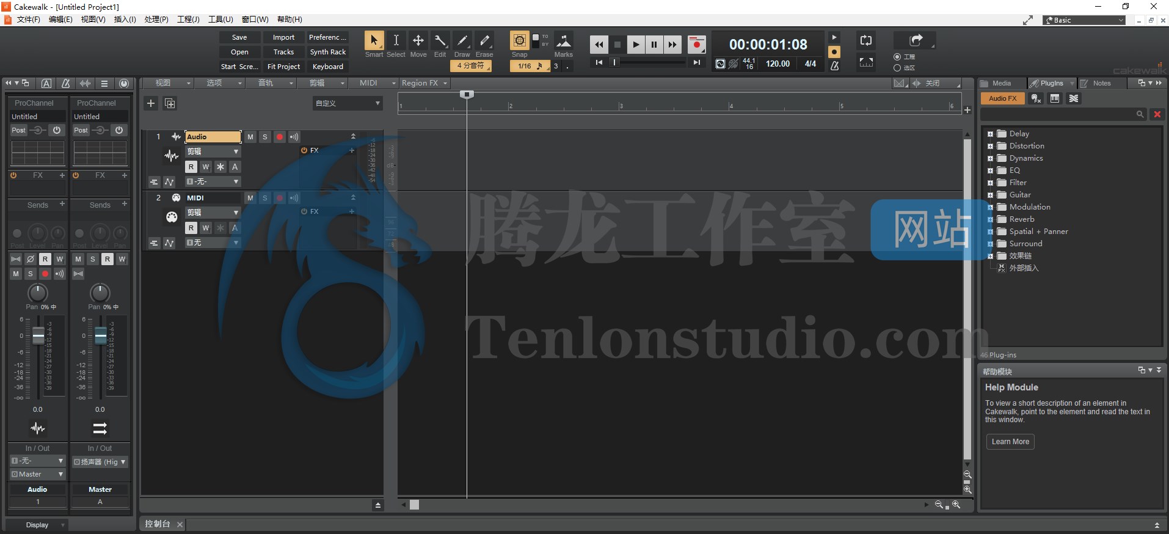Image resolution: width=1169 pixels, height=534 pixels.
Task: Expand the Reverb plugin folder
Action: pyautogui.click(x=990, y=219)
